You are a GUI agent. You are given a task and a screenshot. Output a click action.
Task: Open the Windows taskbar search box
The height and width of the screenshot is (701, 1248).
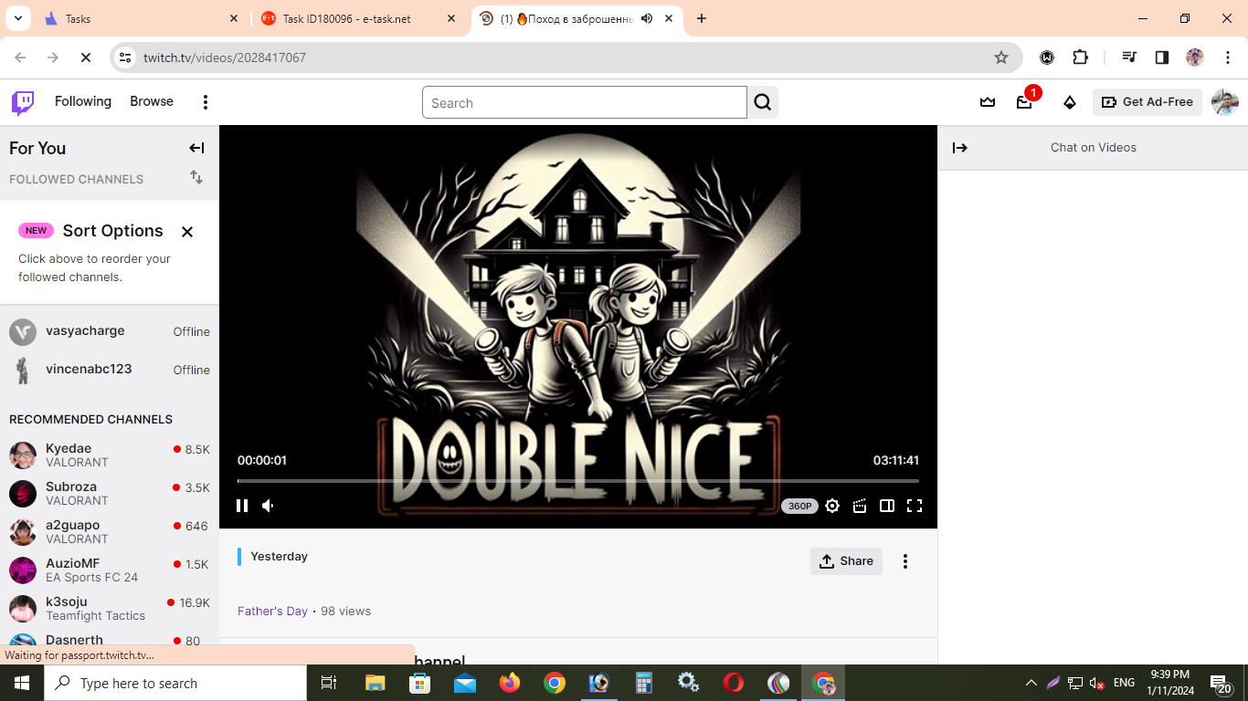[175, 683]
